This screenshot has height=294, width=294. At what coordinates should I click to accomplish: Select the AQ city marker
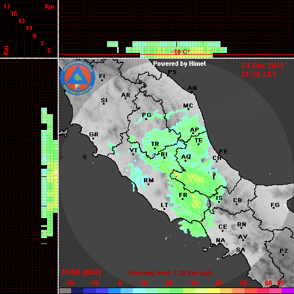(186, 157)
